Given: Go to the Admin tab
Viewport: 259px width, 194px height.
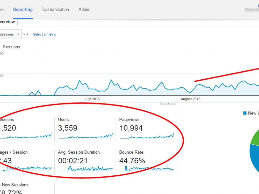Looking at the screenshot, I should tap(84, 9).
